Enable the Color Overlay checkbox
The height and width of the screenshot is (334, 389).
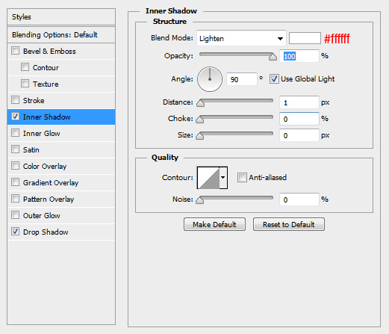15,166
